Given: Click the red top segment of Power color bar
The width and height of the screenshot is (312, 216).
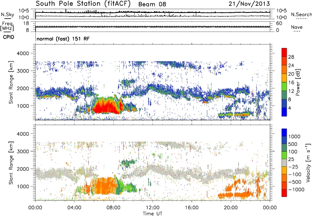Looking at the screenshot, I should tap(284, 52).
